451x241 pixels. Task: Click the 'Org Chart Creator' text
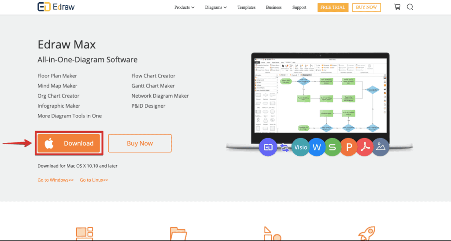59,96
